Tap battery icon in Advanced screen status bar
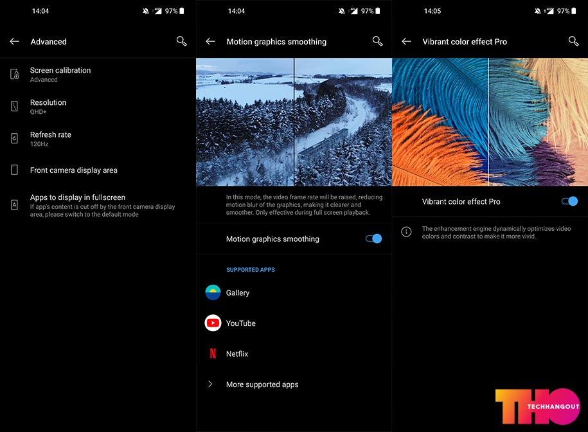The image size is (588, 432). coord(182,11)
